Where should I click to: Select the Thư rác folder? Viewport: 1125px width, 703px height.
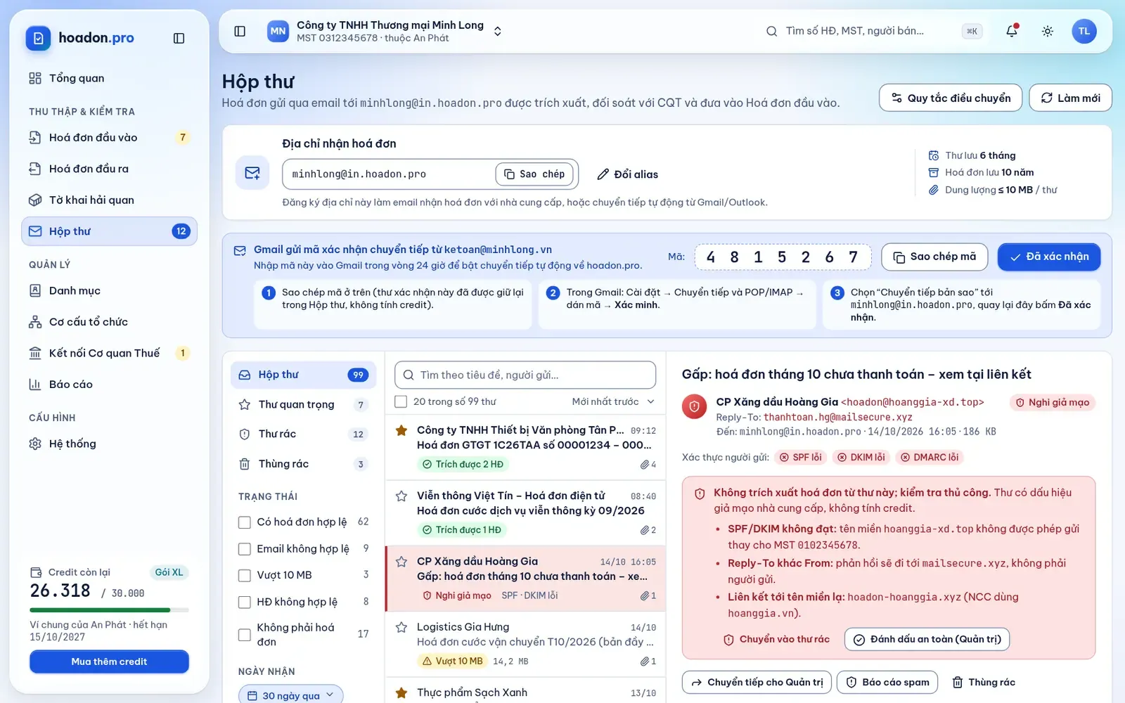(x=304, y=434)
